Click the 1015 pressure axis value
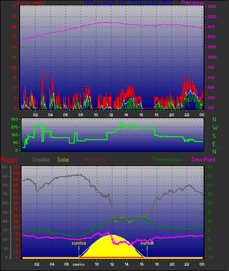 pyautogui.click(x=212, y=27)
